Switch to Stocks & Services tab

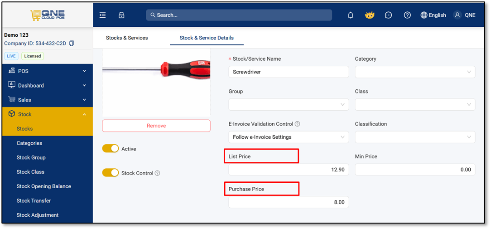127,38
